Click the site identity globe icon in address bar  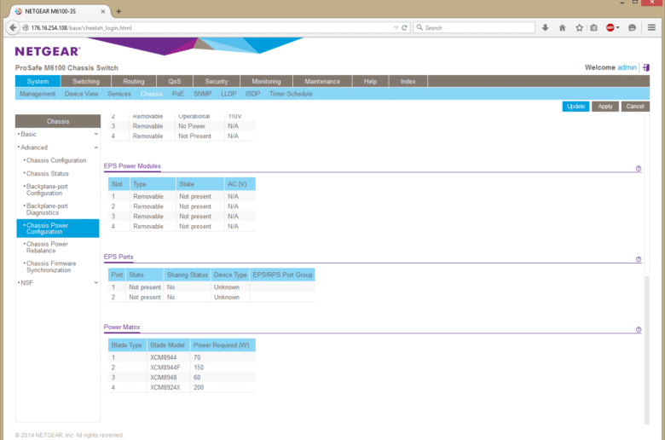click(26, 27)
